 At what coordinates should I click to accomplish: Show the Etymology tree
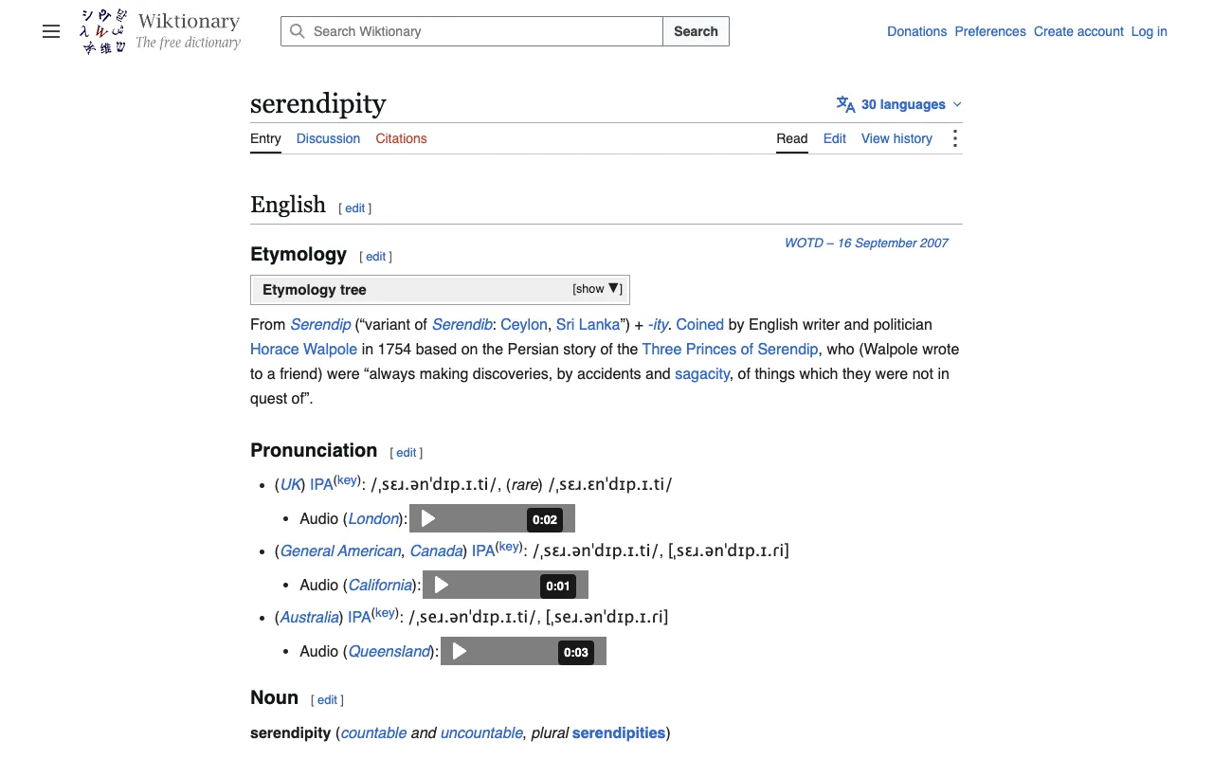coord(597,289)
